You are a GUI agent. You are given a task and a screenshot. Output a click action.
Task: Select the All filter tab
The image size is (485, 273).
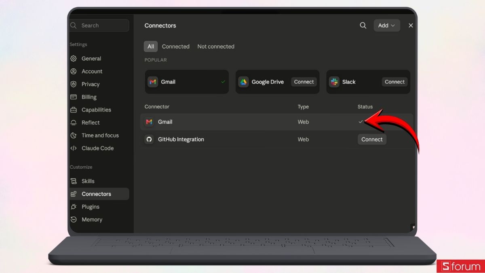point(151,47)
